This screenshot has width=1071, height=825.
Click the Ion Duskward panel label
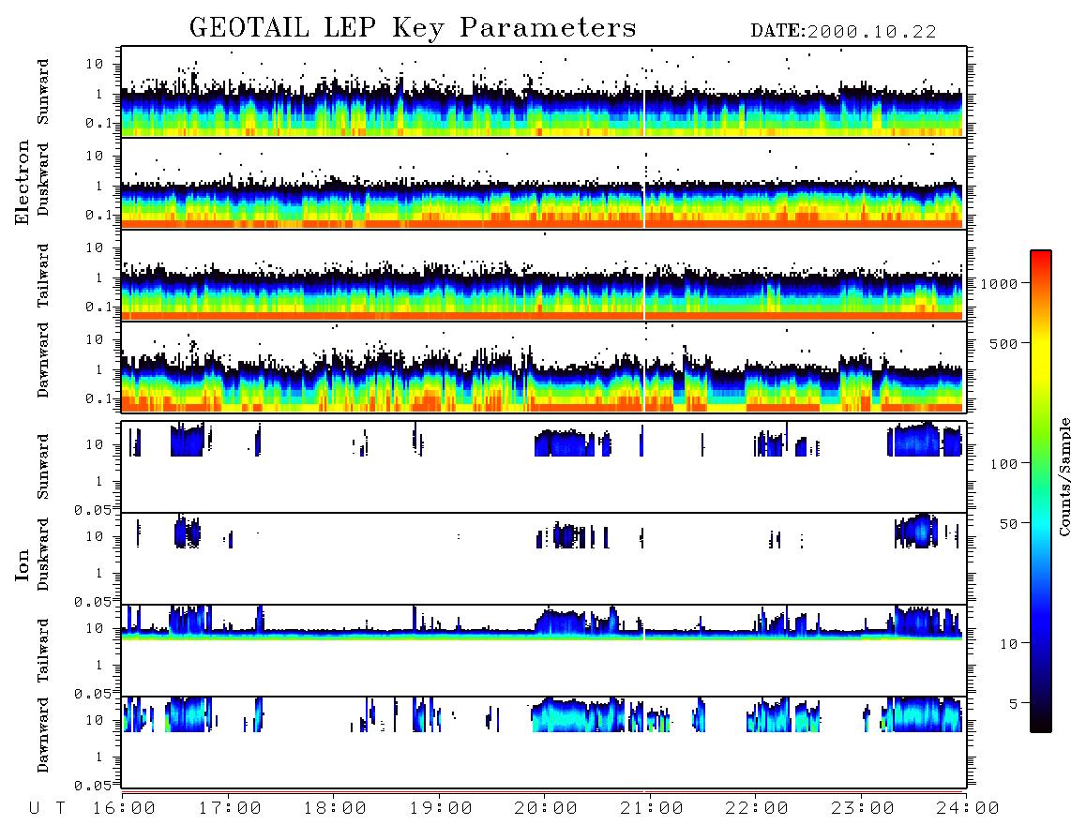tap(43, 554)
